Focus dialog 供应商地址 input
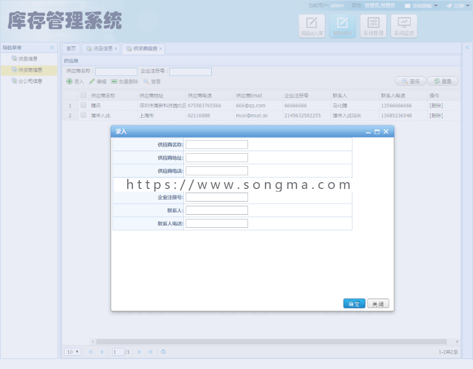This screenshot has height=369, width=473. click(x=217, y=158)
